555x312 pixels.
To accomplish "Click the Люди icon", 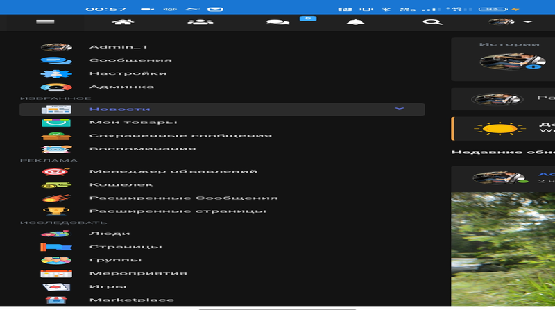I will [x=56, y=234].
